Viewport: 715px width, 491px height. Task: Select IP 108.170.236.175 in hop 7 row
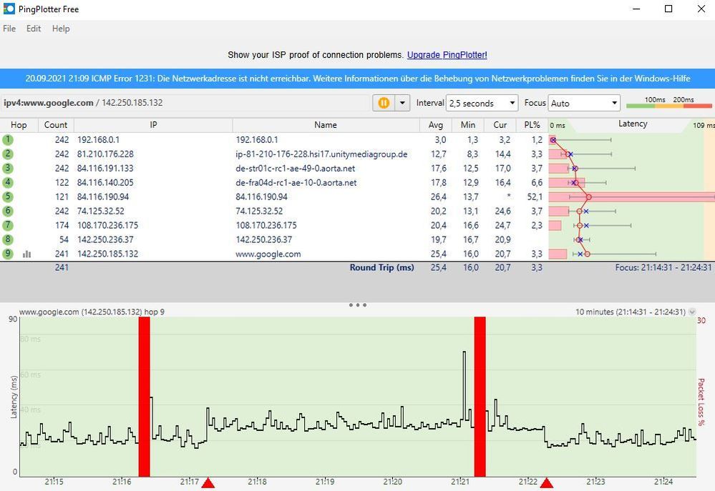107,225
